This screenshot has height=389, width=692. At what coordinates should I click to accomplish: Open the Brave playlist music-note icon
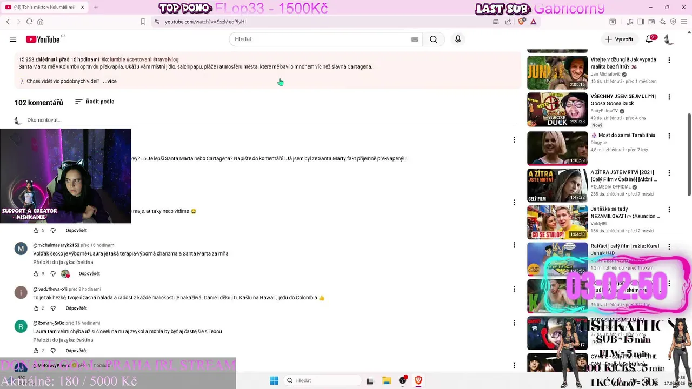click(630, 22)
